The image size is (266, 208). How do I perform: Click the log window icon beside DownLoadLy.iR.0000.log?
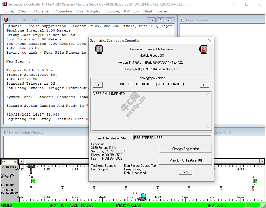pos(6,20)
